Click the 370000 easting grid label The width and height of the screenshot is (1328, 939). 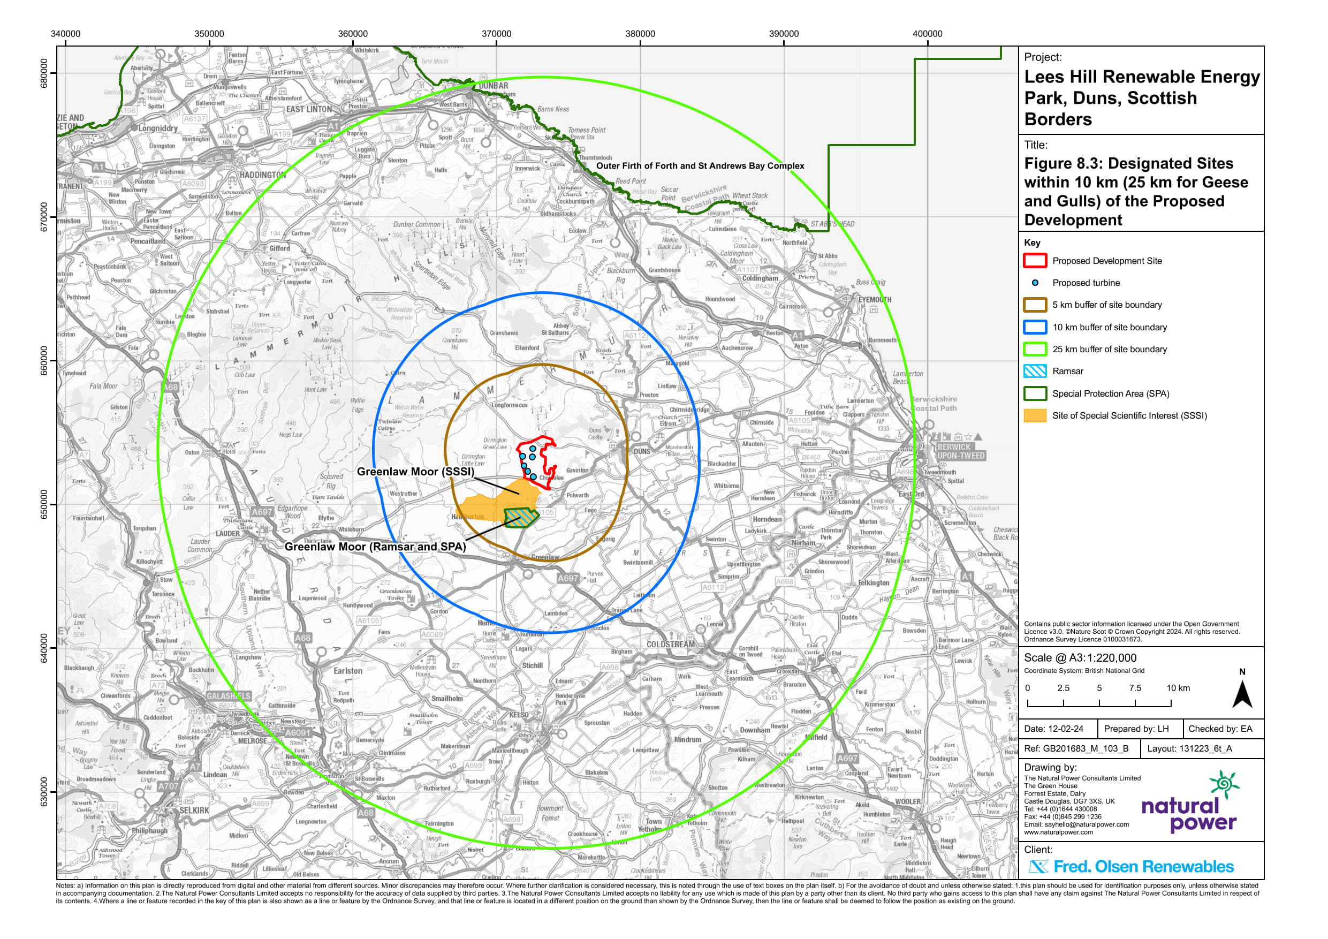(496, 34)
